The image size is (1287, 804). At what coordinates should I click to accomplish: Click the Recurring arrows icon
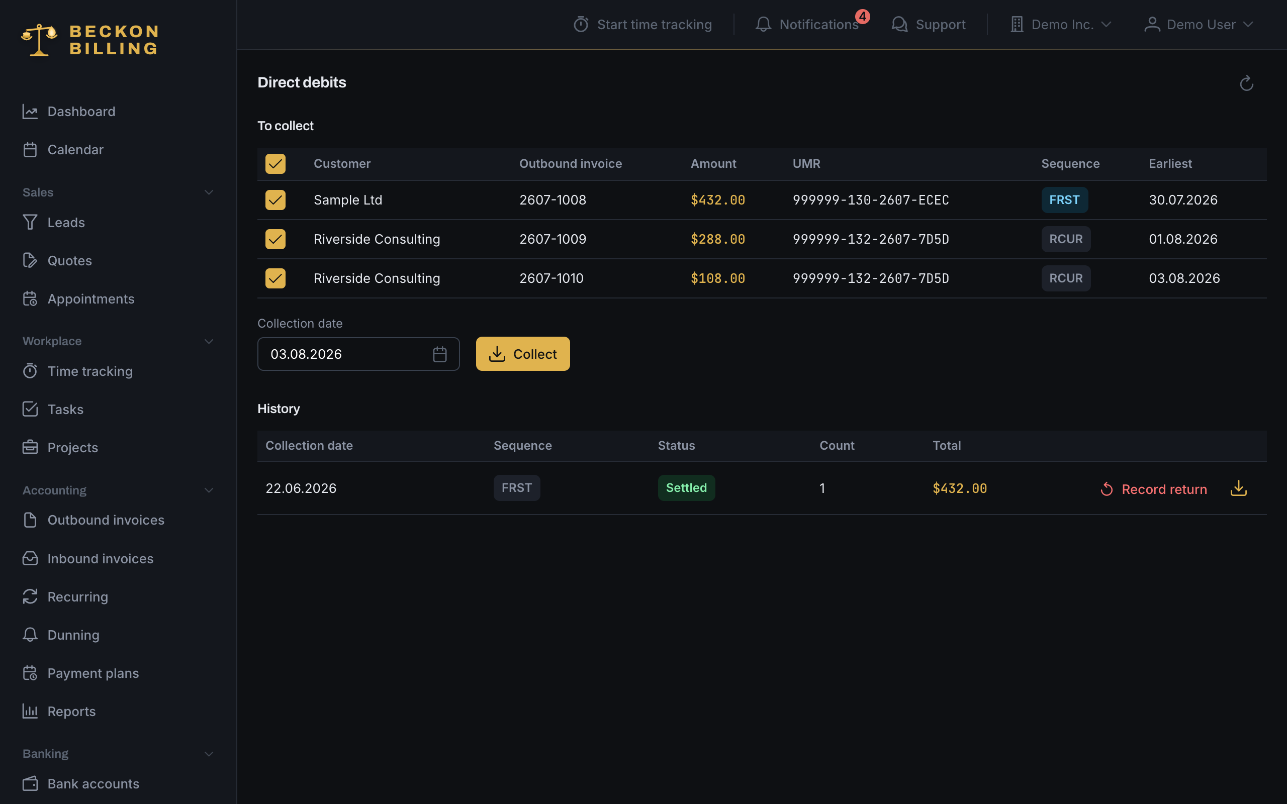30,596
